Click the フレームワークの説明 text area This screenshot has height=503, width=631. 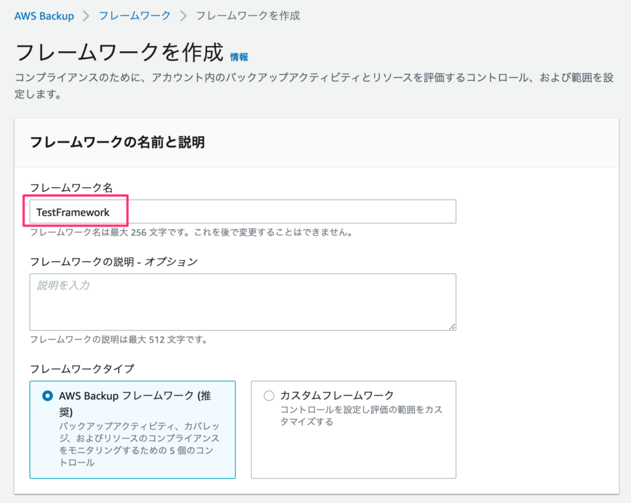pyautogui.click(x=243, y=302)
